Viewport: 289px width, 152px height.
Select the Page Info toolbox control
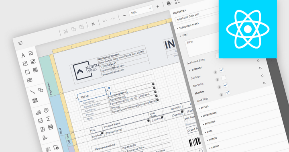[x=56, y=147]
